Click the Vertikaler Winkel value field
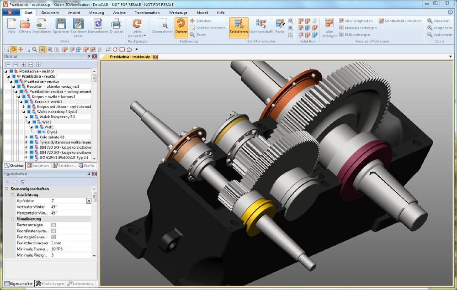The image size is (457, 290). (71, 207)
